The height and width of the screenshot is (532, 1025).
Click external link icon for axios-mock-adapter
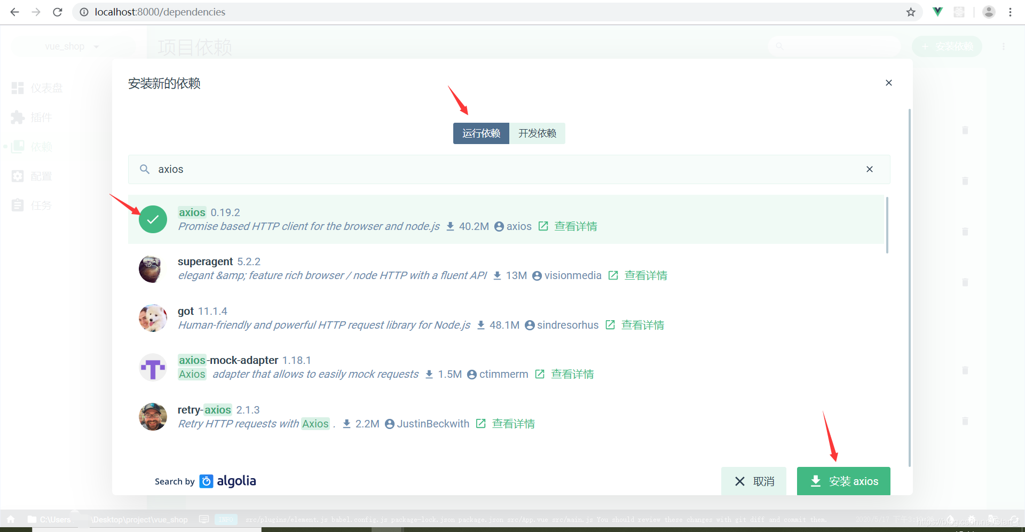tap(540, 374)
